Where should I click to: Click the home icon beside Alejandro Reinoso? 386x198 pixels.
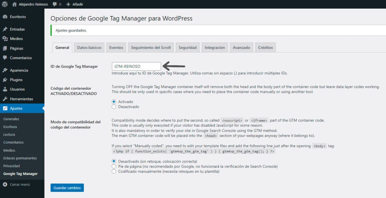point(14,4)
